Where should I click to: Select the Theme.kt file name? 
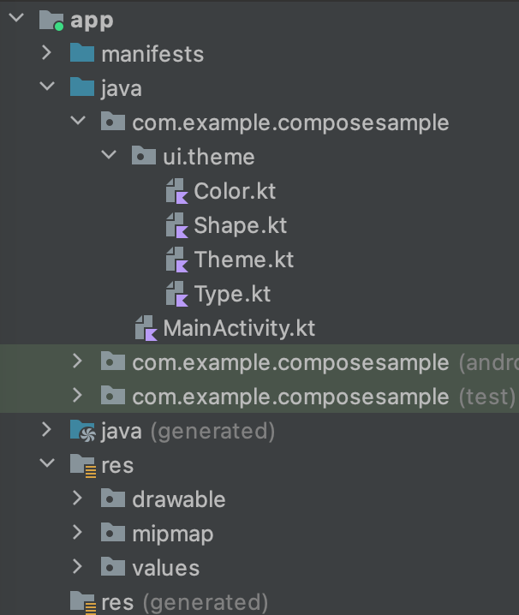pyautogui.click(x=244, y=260)
